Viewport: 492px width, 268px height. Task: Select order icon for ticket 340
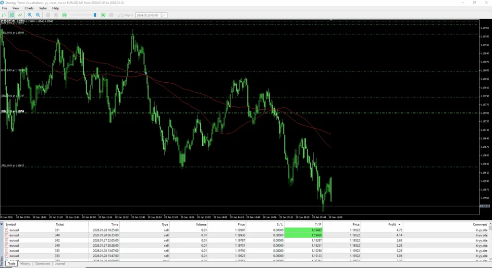pos(7,245)
